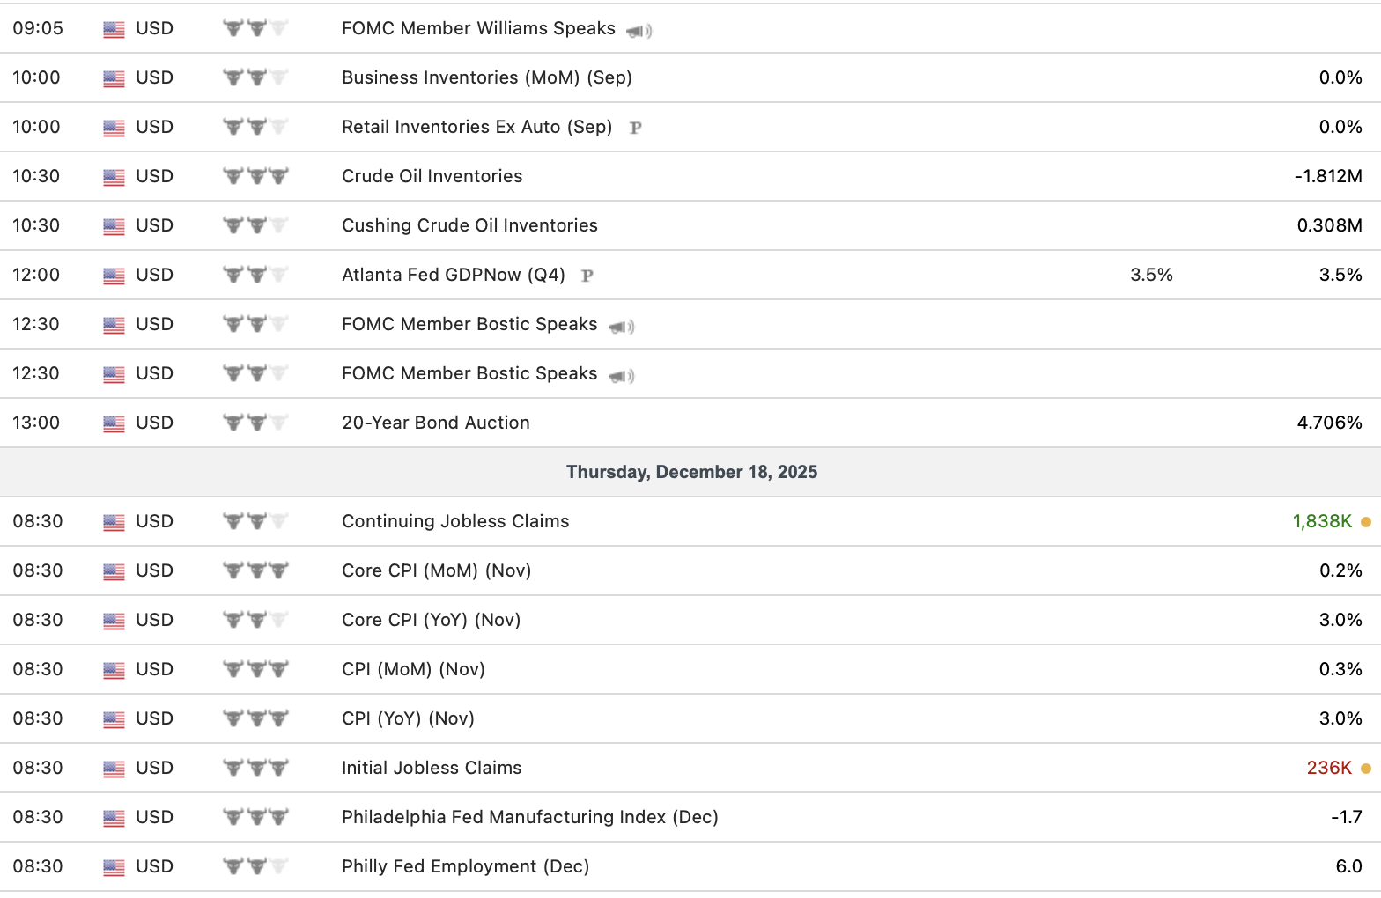This screenshot has height=898, width=1381.
Task: Open the FOMC Member Williams Speaks event
Action: coord(478,28)
